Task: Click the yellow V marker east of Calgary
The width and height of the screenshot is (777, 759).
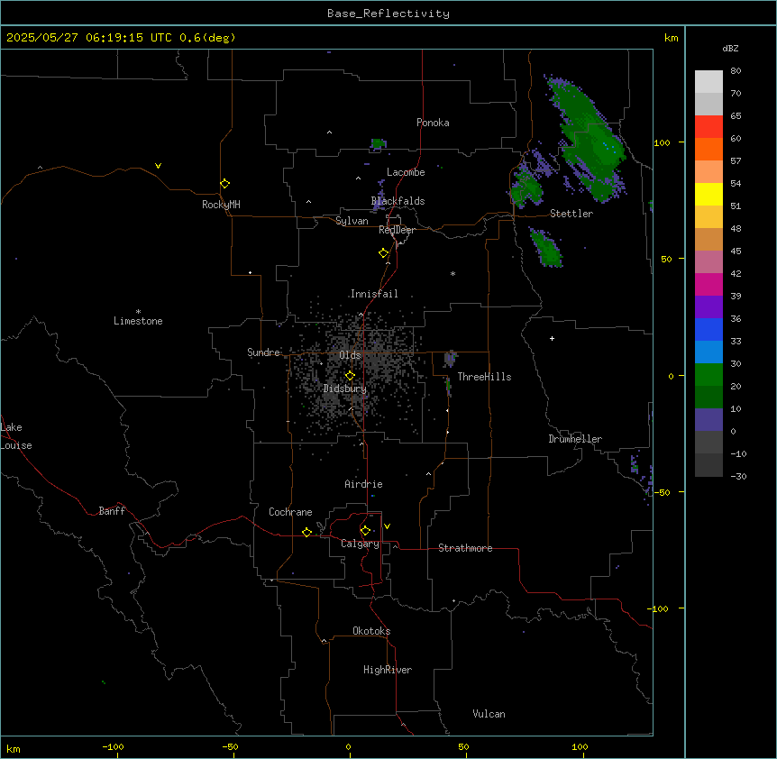Action: click(387, 526)
